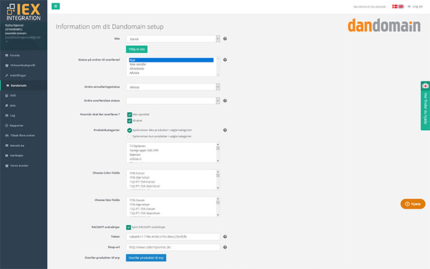The height and width of the screenshot is (269, 430).
Task: Open help icon next to Shop-url field
Action: click(x=225, y=247)
